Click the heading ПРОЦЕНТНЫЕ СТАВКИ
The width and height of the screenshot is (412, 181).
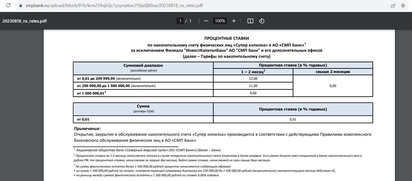227,38
